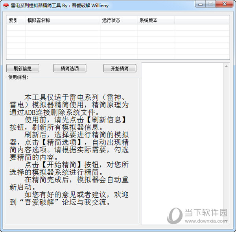The image size is (236, 232).
Task: Click inside the empty log output box
Action: click(x=183, y=143)
